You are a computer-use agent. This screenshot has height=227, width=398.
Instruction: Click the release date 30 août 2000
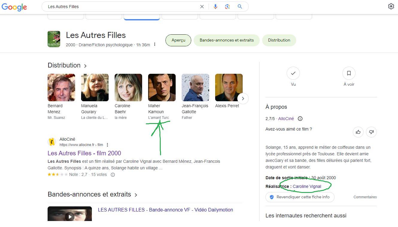[323, 178]
